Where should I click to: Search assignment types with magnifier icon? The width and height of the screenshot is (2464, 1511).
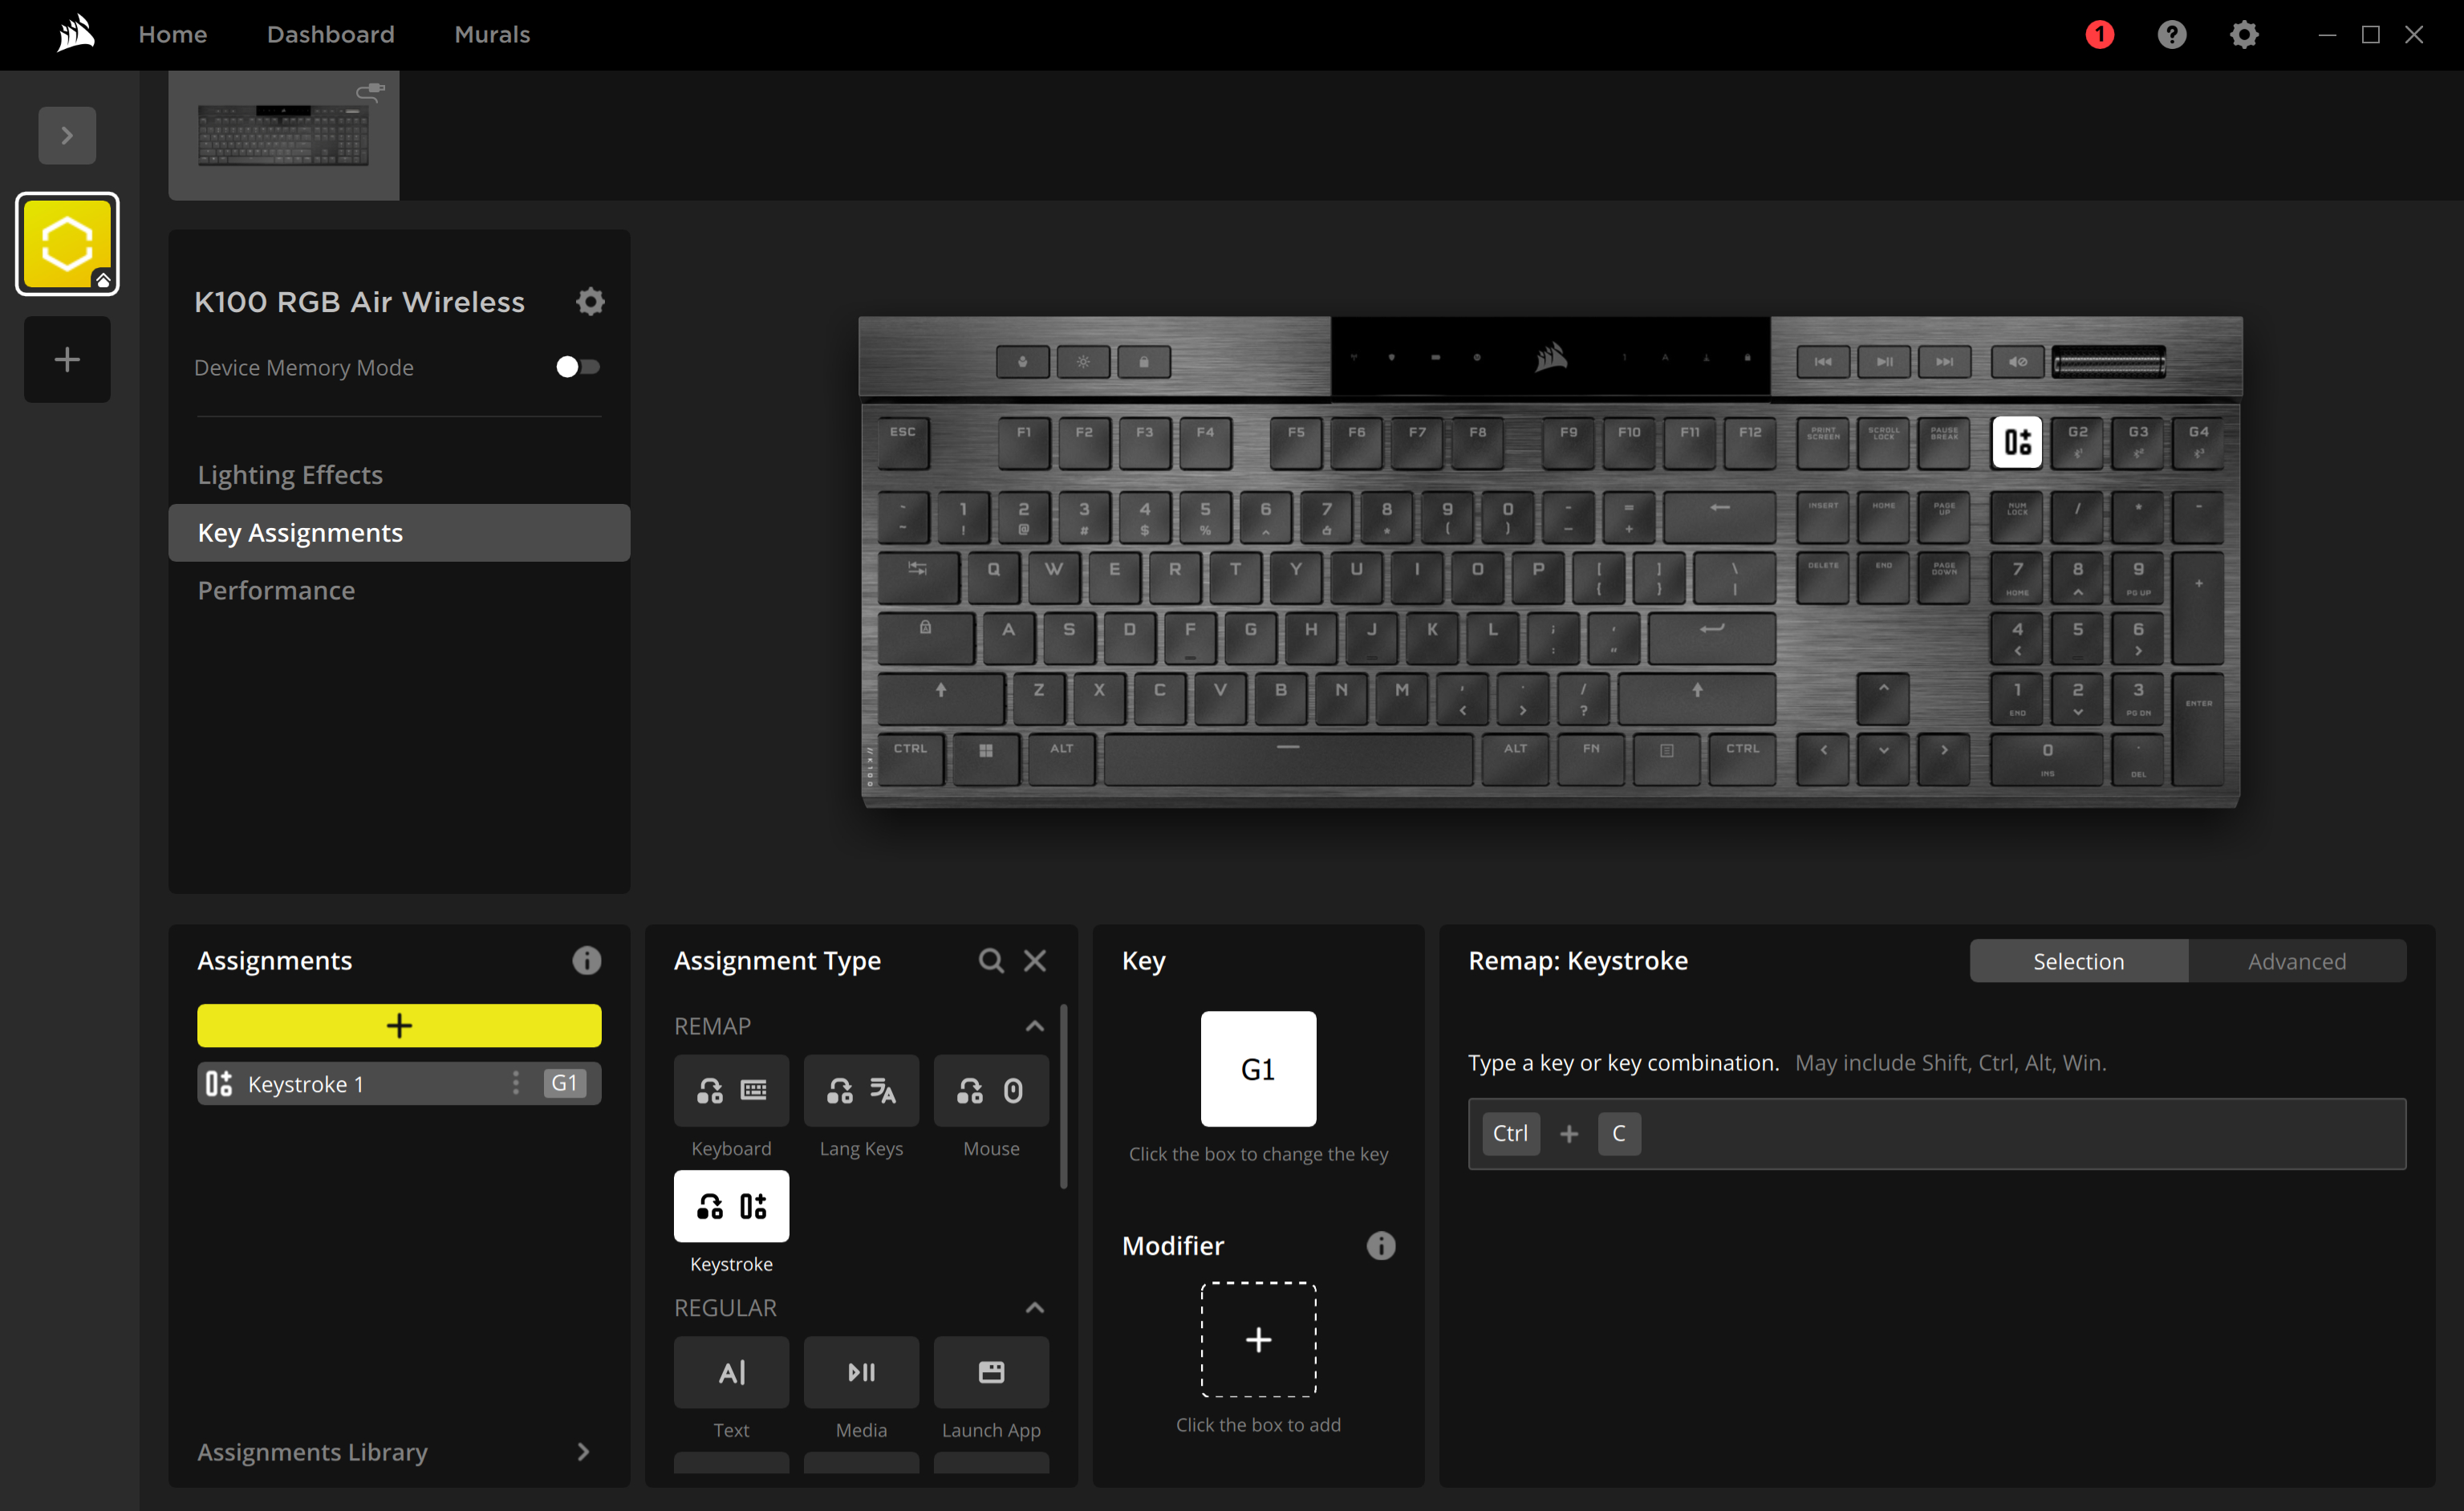[990, 961]
